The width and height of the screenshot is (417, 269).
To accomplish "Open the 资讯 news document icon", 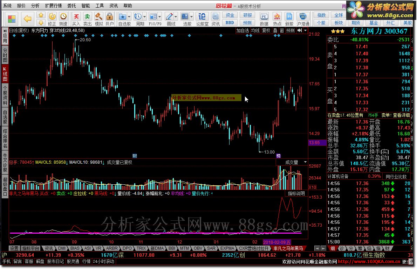I will click(x=216, y=19).
